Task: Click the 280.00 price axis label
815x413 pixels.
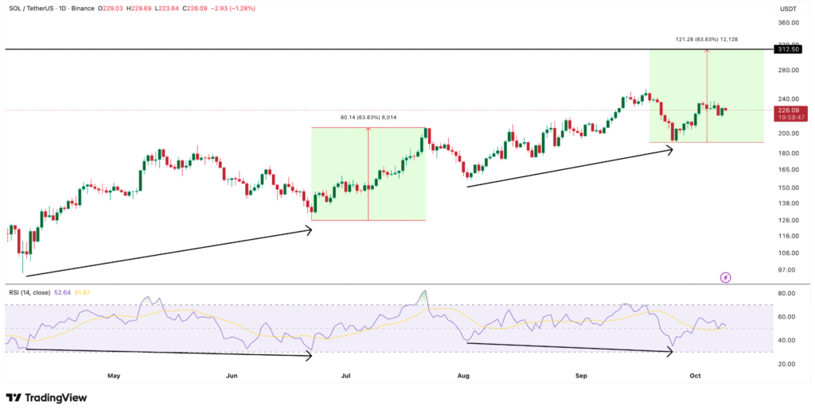Action: click(789, 70)
